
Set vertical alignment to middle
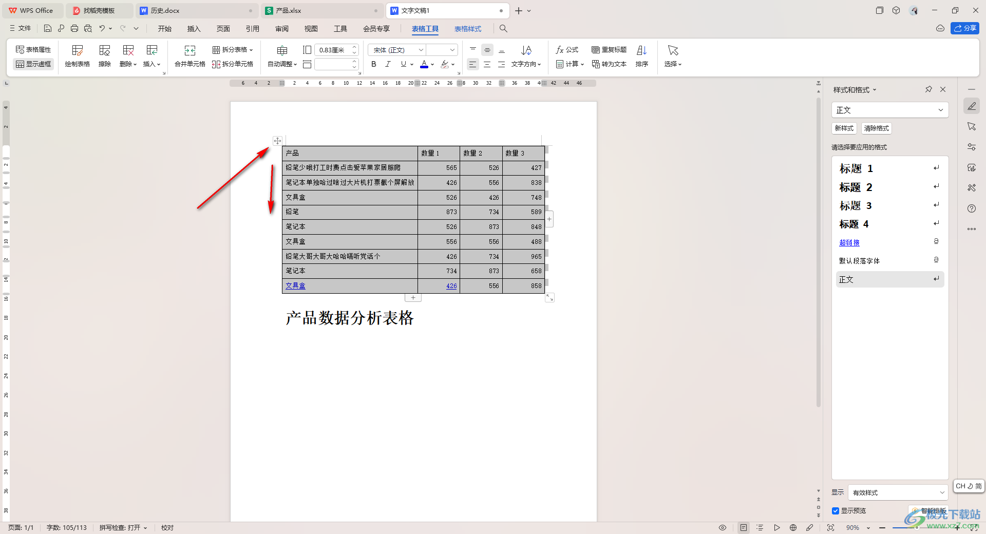(487, 50)
